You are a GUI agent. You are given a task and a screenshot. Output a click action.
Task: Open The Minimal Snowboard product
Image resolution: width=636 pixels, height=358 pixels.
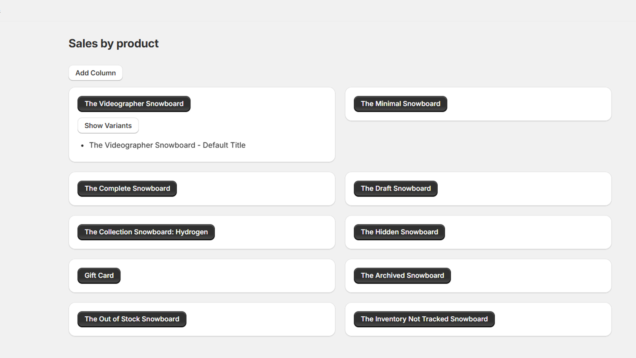pyautogui.click(x=400, y=104)
